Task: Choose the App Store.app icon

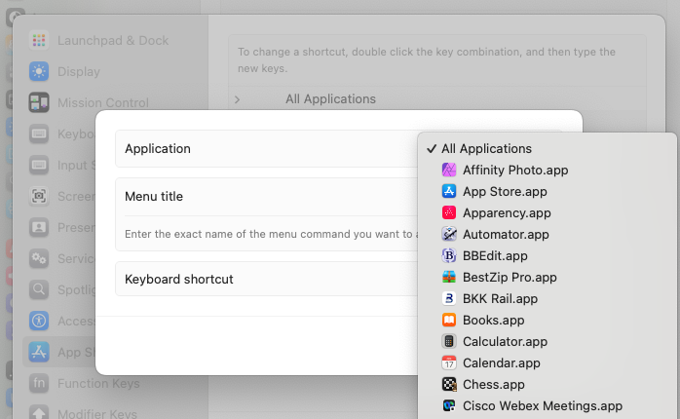Action: tap(449, 191)
